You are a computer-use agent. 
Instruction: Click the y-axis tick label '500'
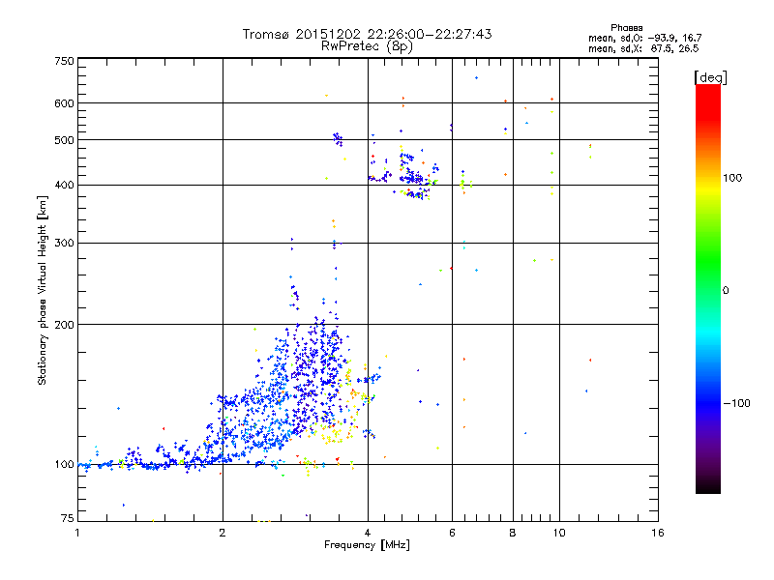(x=64, y=140)
